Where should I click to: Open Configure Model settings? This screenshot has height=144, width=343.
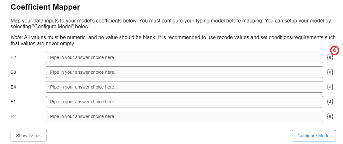click(314, 136)
